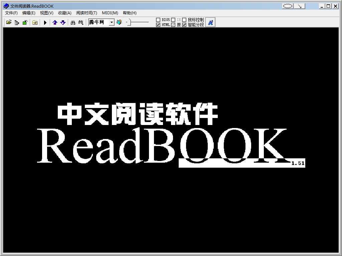Click the oval button in title bar
Image resolution: width=342 pixels, height=256 pixels.
click(288, 6)
